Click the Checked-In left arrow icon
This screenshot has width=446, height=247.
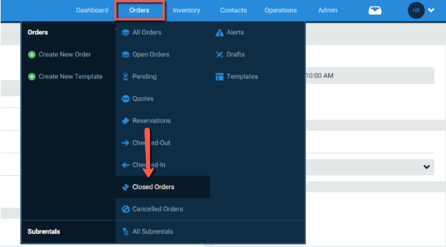coord(125,165)
